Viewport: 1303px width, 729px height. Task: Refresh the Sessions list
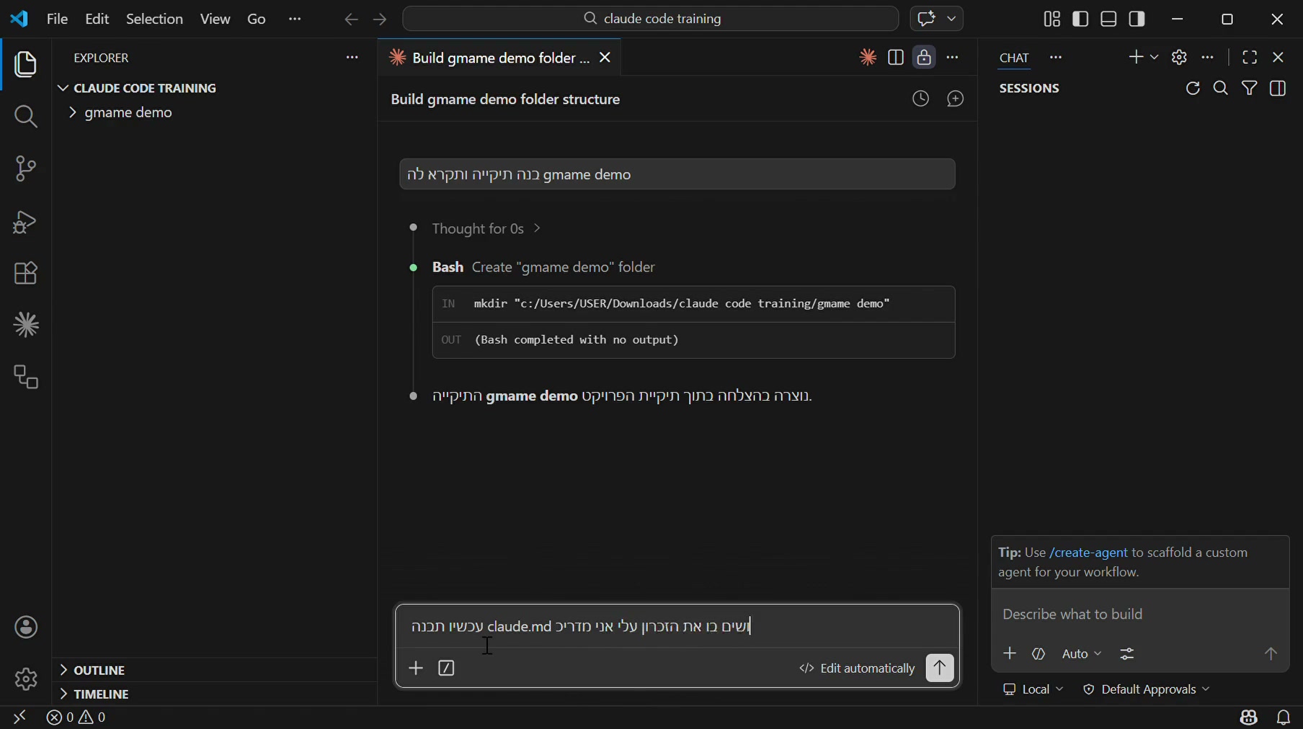1193,89
